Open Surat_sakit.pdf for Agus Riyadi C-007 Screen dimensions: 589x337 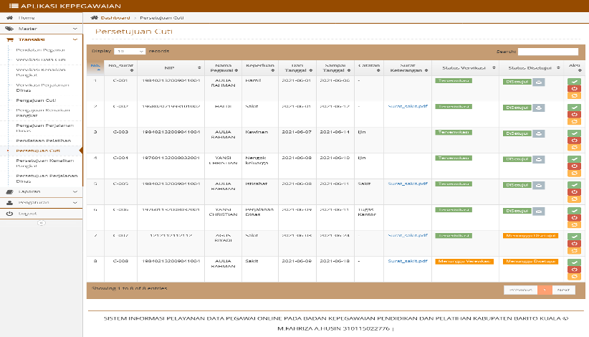point(408,236)
